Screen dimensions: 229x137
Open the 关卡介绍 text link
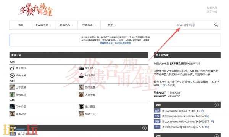(21, 107)
